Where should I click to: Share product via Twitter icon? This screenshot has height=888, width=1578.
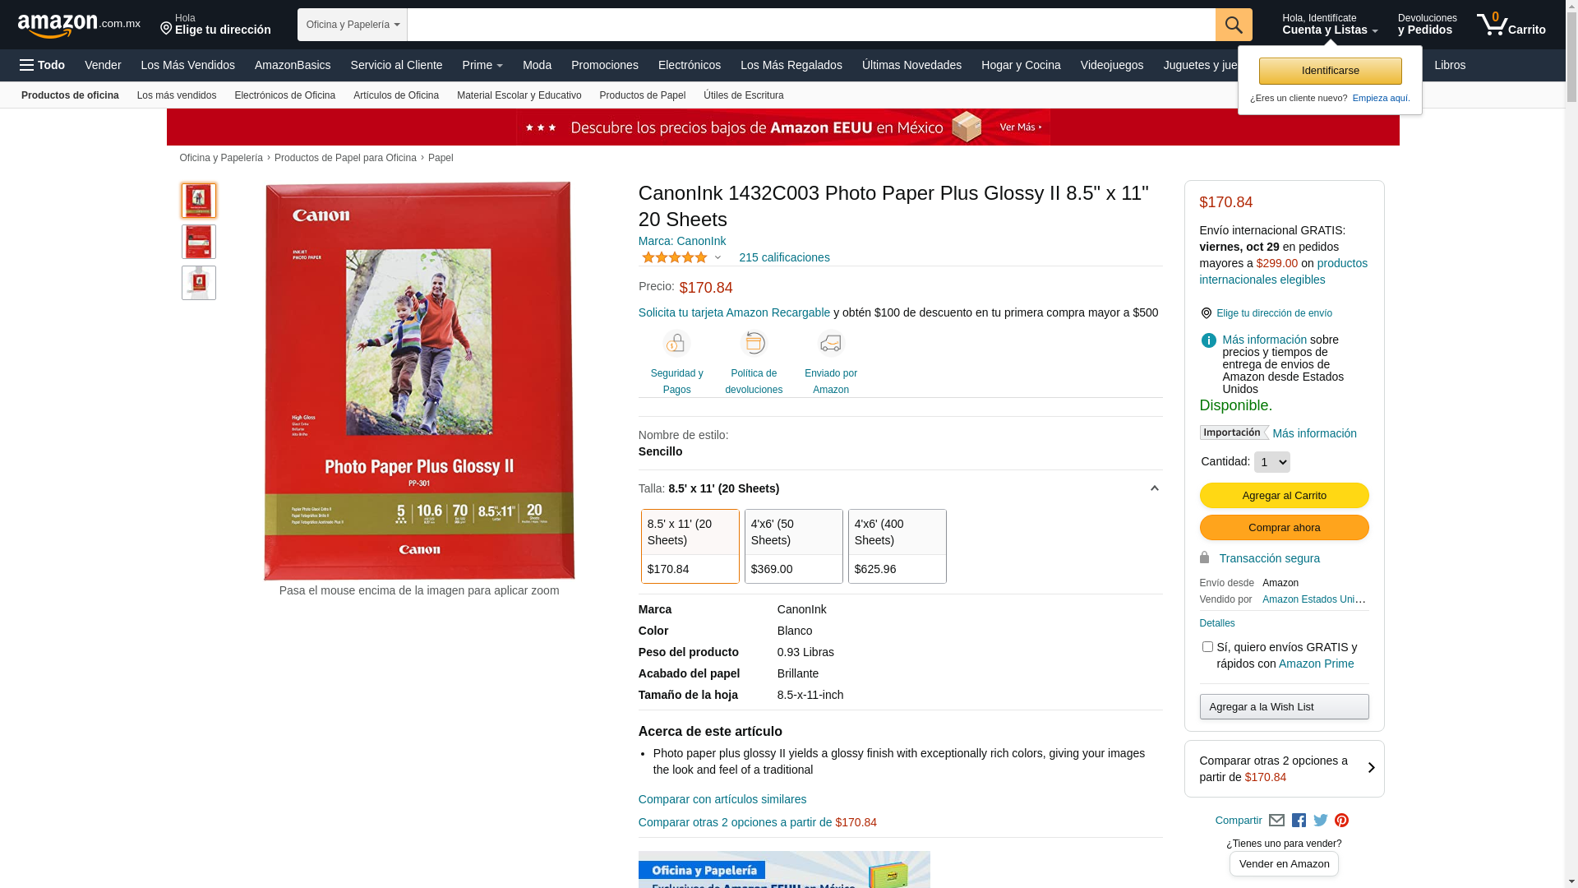[1321, 821]
